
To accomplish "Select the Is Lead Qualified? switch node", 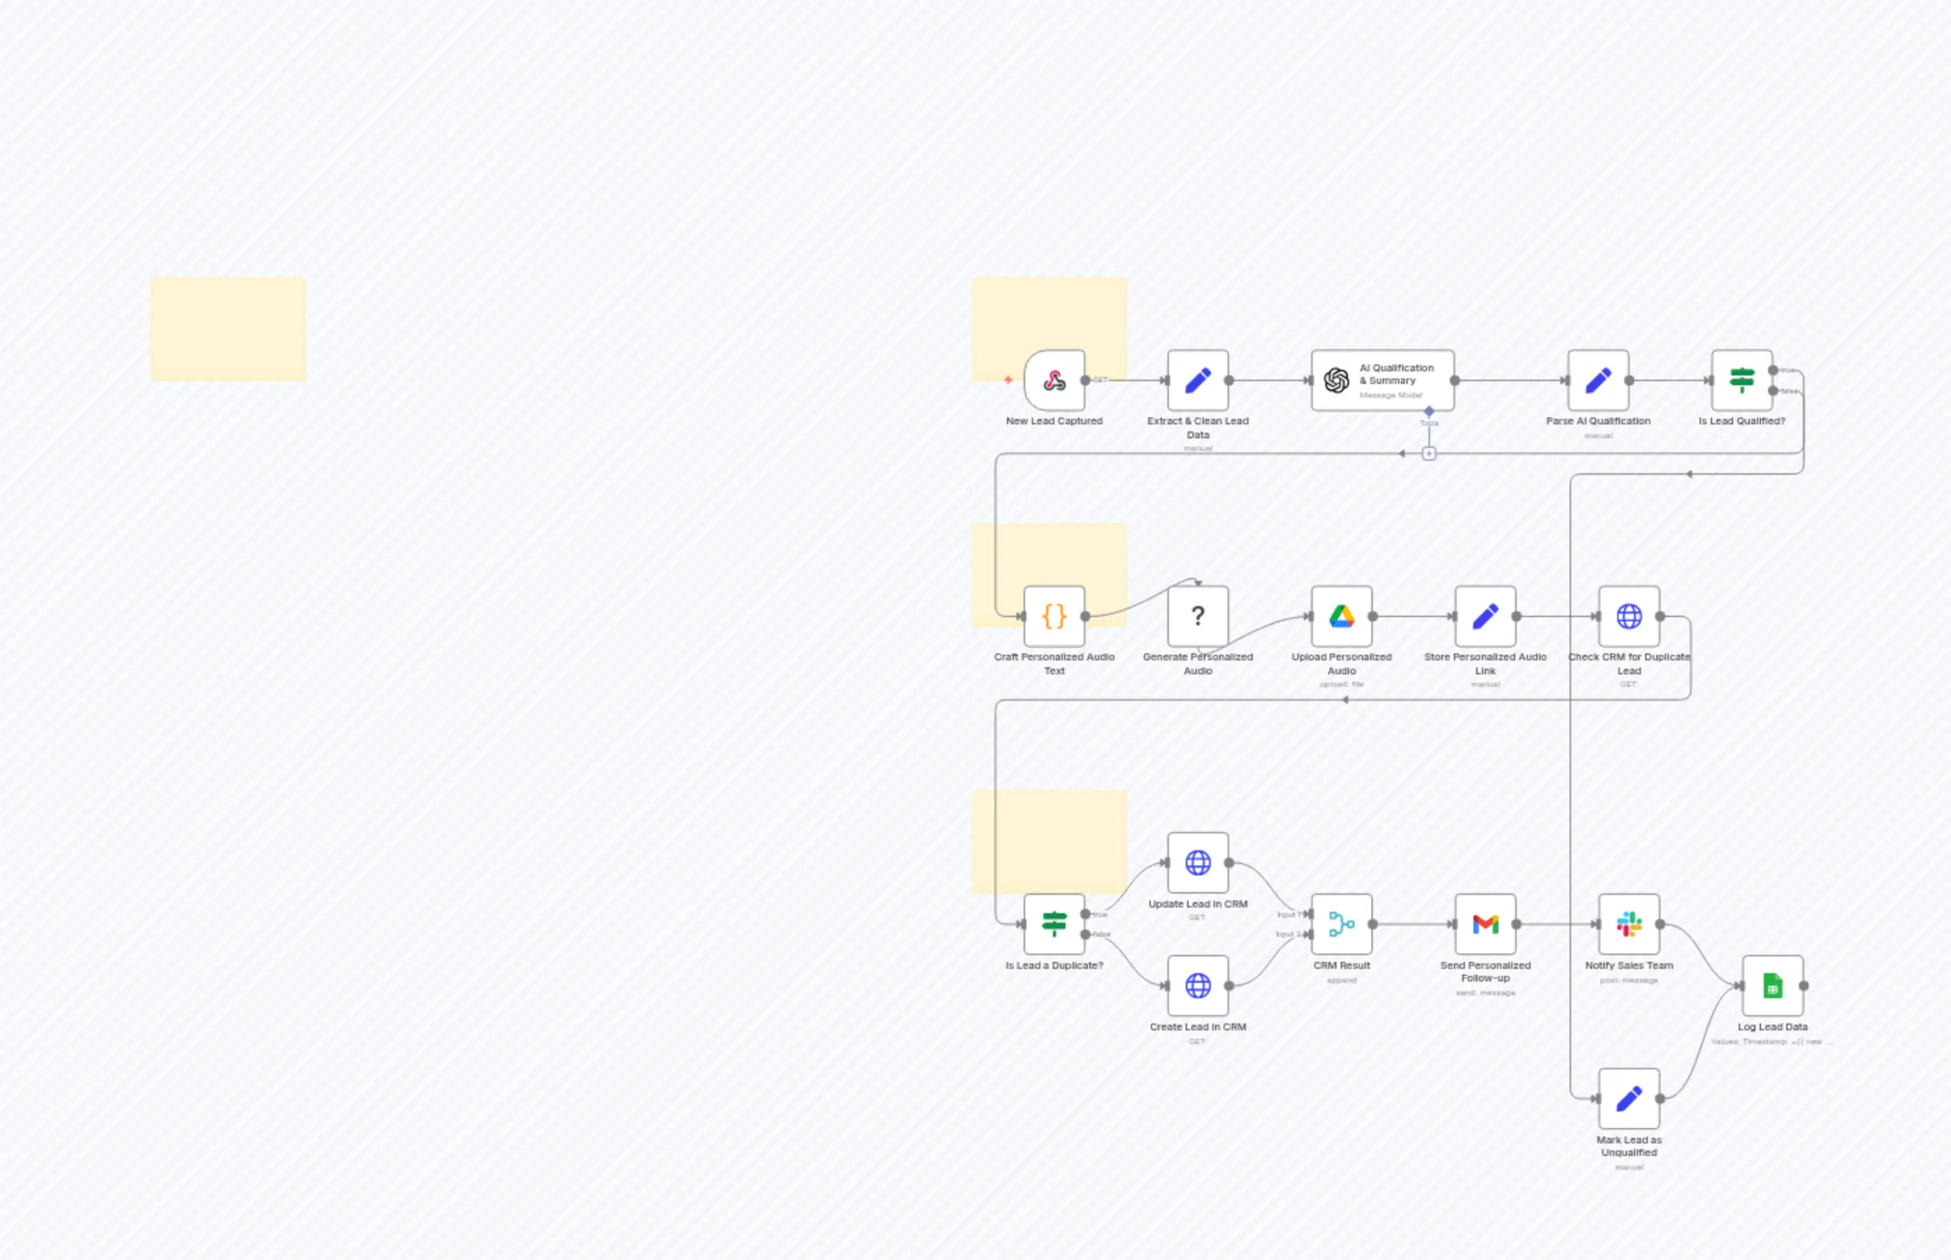I will (1742, 380).
